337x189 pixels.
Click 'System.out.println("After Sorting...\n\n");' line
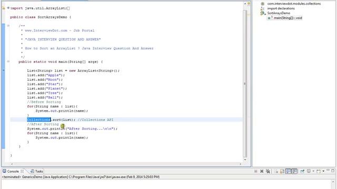pyautogui.click(x=72, y=129)
